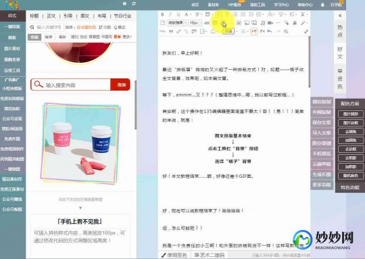
Task: Open the 布局 style tab
Action: (x=101, y=16)
